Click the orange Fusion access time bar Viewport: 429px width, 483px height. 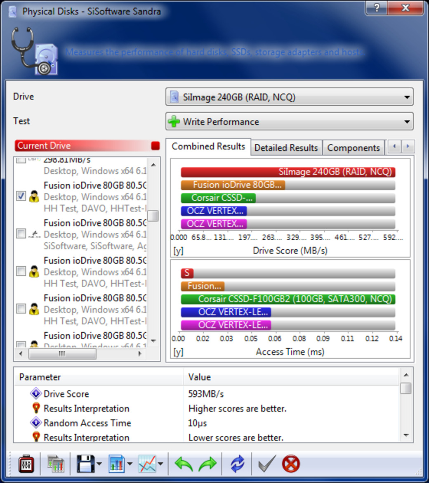pos(203,286)
